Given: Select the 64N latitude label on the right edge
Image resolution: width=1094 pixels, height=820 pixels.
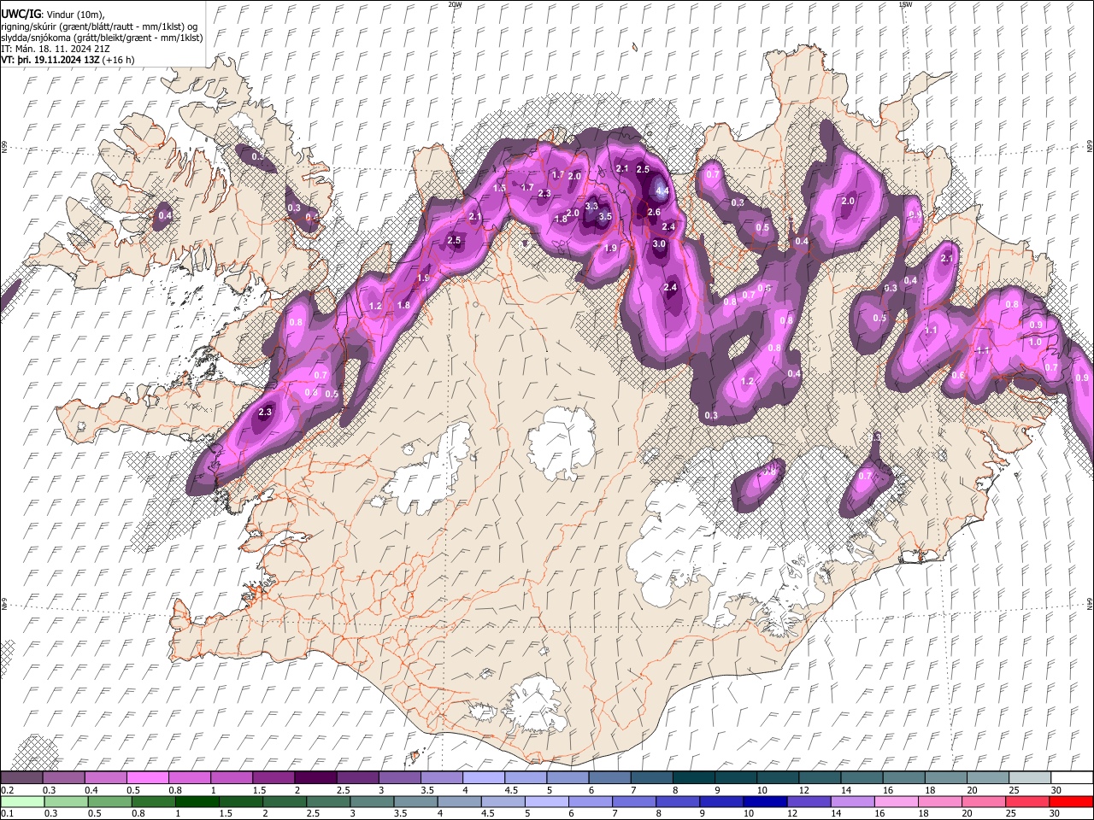Looking at the screenshot, I should [1089, 603].
